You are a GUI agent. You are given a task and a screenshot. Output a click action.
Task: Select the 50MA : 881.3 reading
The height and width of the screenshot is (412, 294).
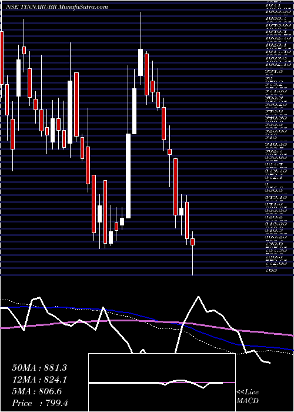[39, 368]
